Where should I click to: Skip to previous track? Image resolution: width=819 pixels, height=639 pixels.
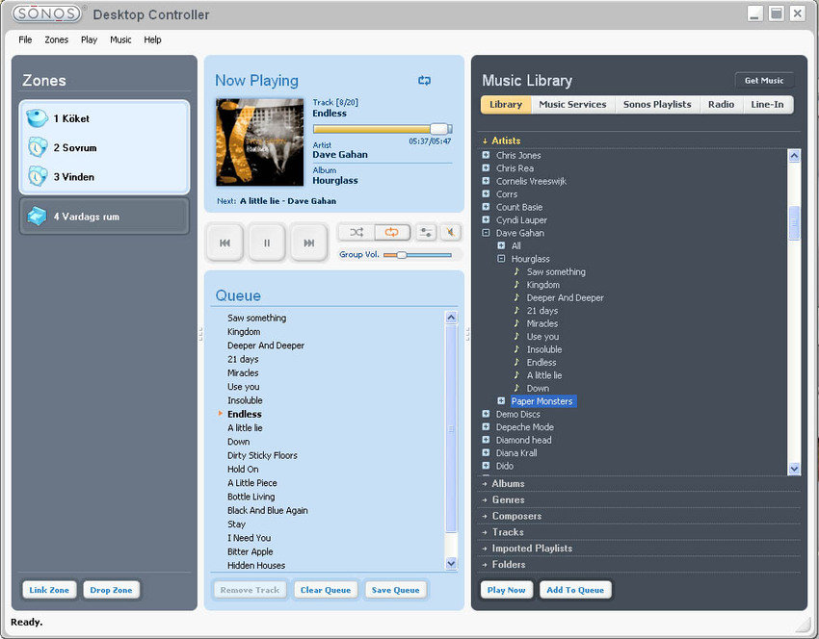pyautogui.click(x=225, y=243)
